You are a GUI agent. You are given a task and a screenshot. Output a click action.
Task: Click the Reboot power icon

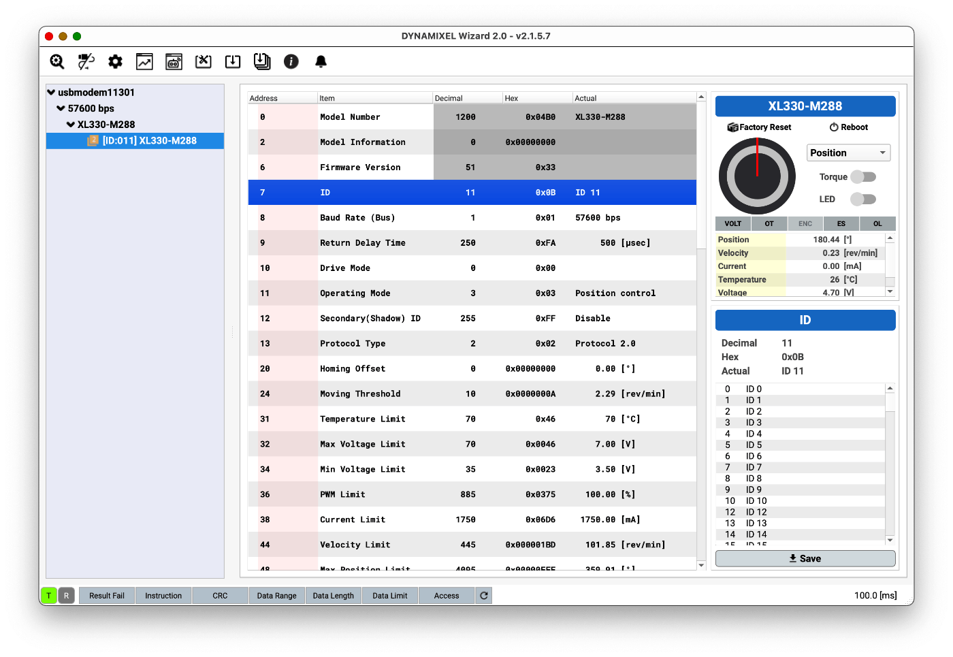(834, 127)
